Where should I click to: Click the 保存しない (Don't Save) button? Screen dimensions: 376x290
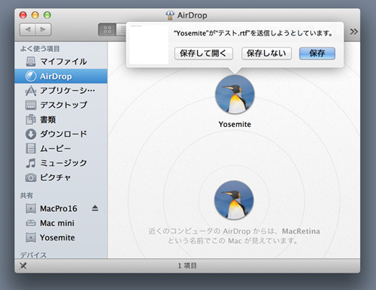coord(266,53)
